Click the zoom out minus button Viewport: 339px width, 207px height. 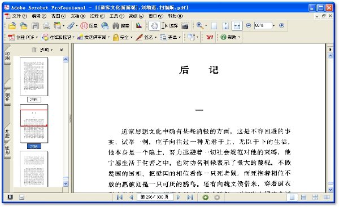pos(249,26)
